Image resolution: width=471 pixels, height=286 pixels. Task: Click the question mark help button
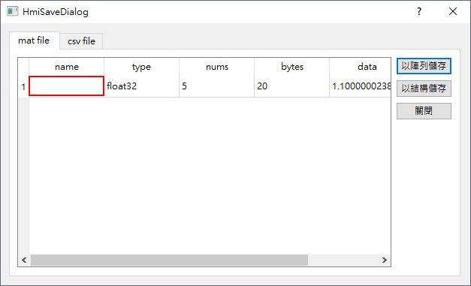tap(419, 12)
